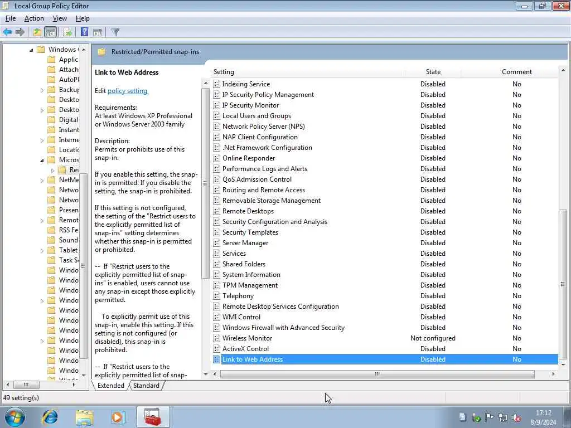Click the tree pane vertical scrollbar thumb
The height and width of the screenshot is (428, 571).
click(84, 266)
